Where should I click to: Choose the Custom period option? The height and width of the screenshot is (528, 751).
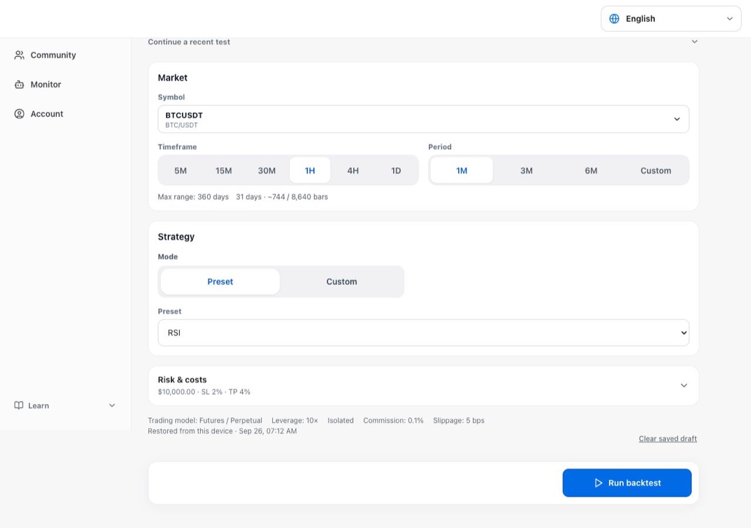(x=656, y=170)
